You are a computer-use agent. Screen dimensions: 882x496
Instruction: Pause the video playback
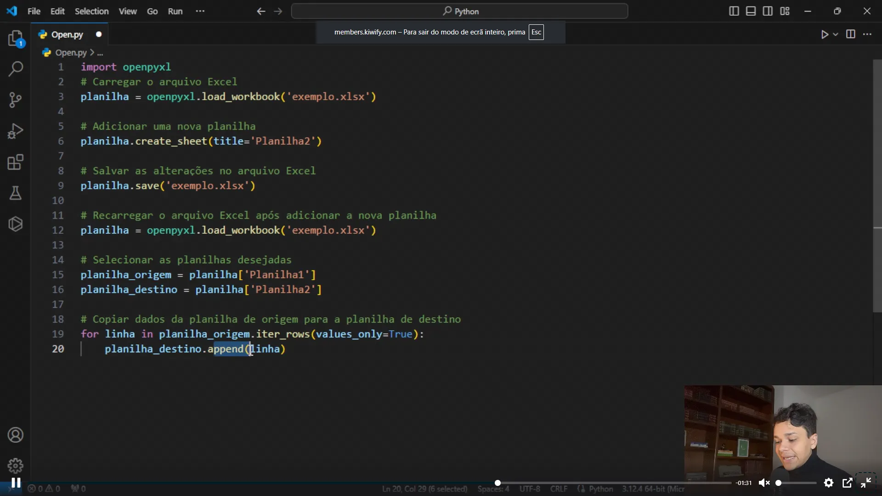click(16, 483)
